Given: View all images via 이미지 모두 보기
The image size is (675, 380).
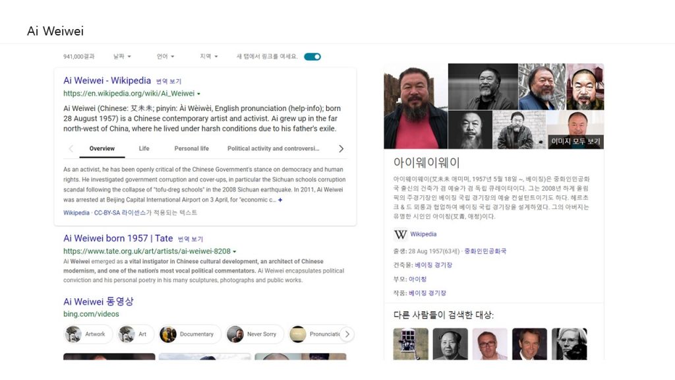Looking at the screenshot, I should (575, 141).
